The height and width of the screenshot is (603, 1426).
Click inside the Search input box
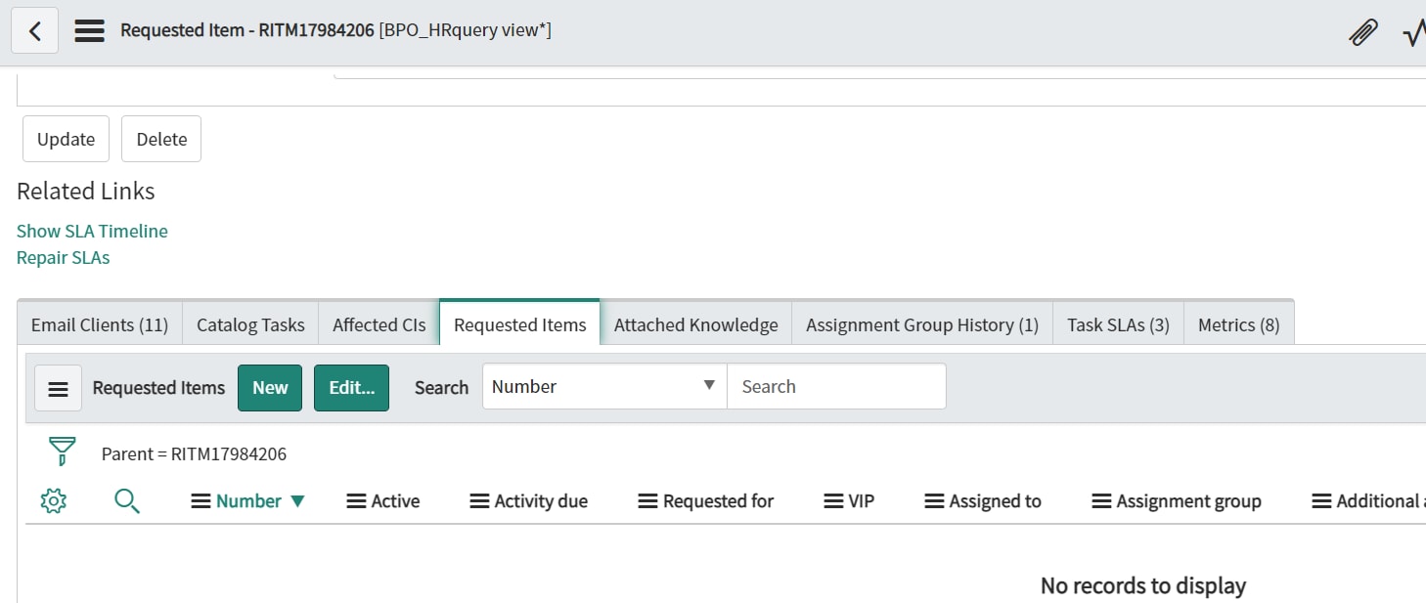click(836, 385)
